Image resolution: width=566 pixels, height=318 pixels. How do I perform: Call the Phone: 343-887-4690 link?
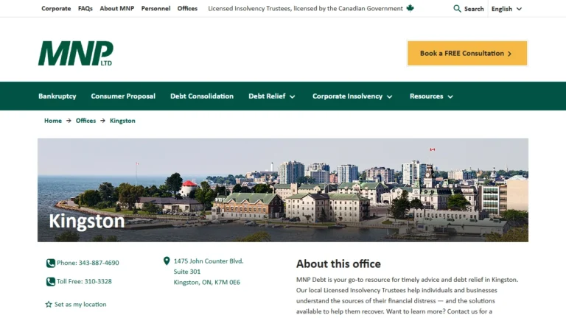click(88, 263)
